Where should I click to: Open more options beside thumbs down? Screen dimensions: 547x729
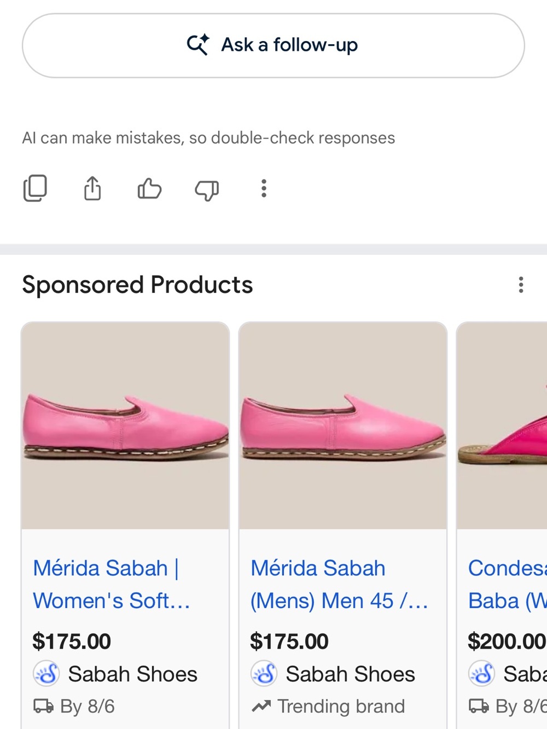pos(264,188)
